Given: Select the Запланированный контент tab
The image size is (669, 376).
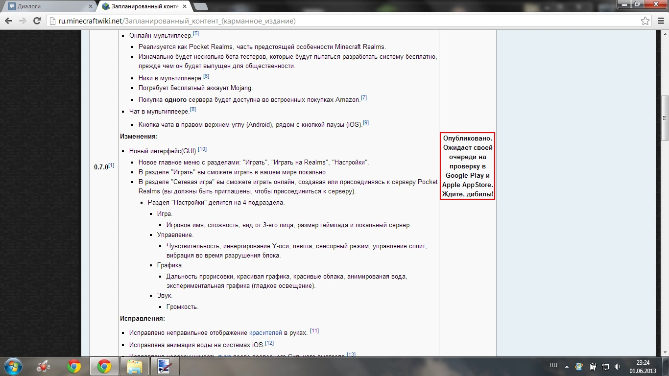Looking at the screenshot, I should [x=145, y=6].
